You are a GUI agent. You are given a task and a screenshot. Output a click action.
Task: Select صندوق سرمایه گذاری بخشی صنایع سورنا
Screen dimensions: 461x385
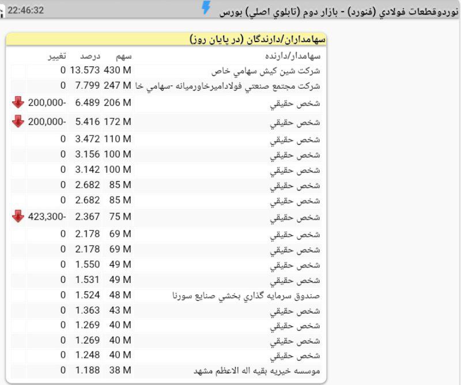click(x=247, y=296)
